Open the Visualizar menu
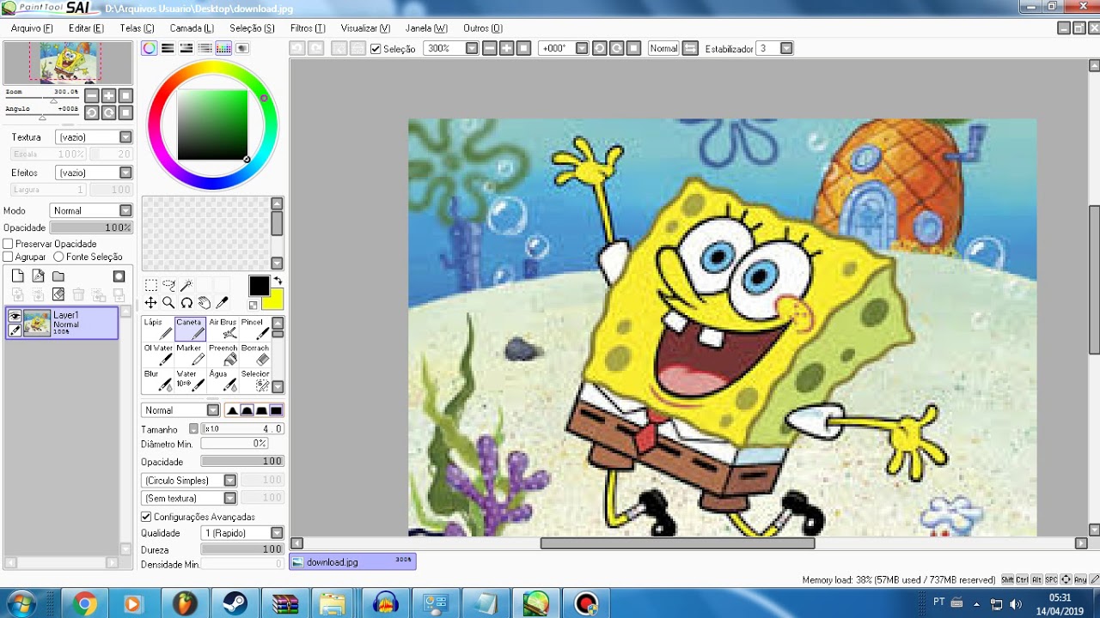Screen dimensions: 1100x618 pyautogui.click(x=365, y=28)
